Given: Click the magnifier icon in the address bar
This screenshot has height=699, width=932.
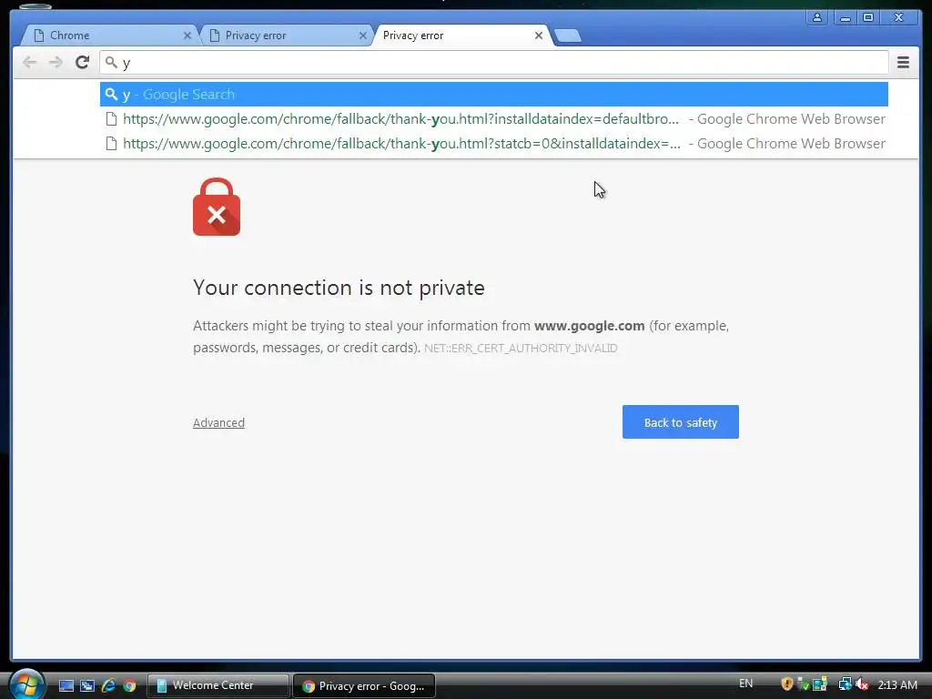Looking at the screenshot, I should (x=111, y=62).
